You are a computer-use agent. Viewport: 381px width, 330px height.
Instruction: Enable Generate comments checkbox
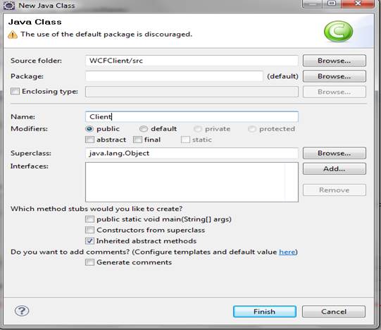[89, 262]
